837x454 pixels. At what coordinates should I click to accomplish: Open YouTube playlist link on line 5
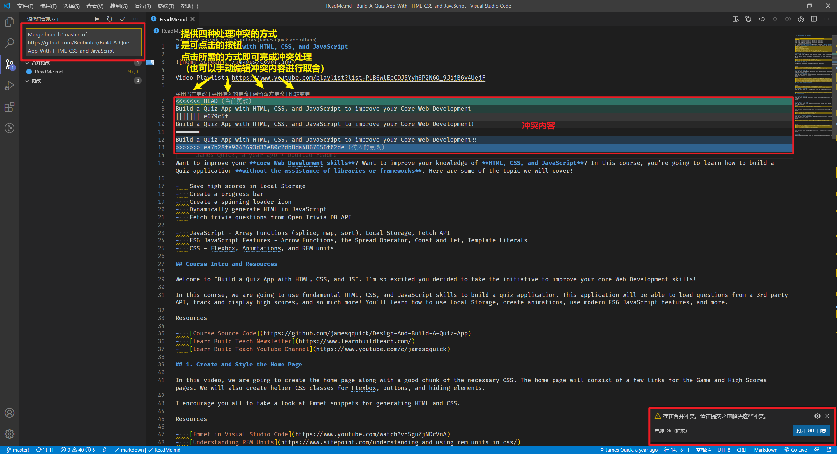[x=358, y=78]
